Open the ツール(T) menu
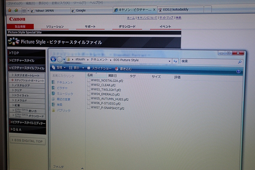 pyautogui.click(x=79, y=3)
